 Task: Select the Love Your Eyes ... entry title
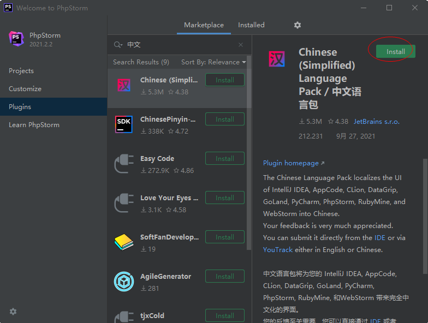coord(169,198)
